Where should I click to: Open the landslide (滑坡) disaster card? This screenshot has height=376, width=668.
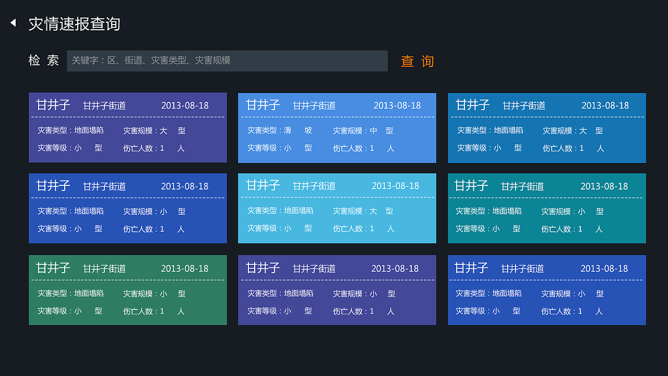pyautogui.click(x=337, y=127)
